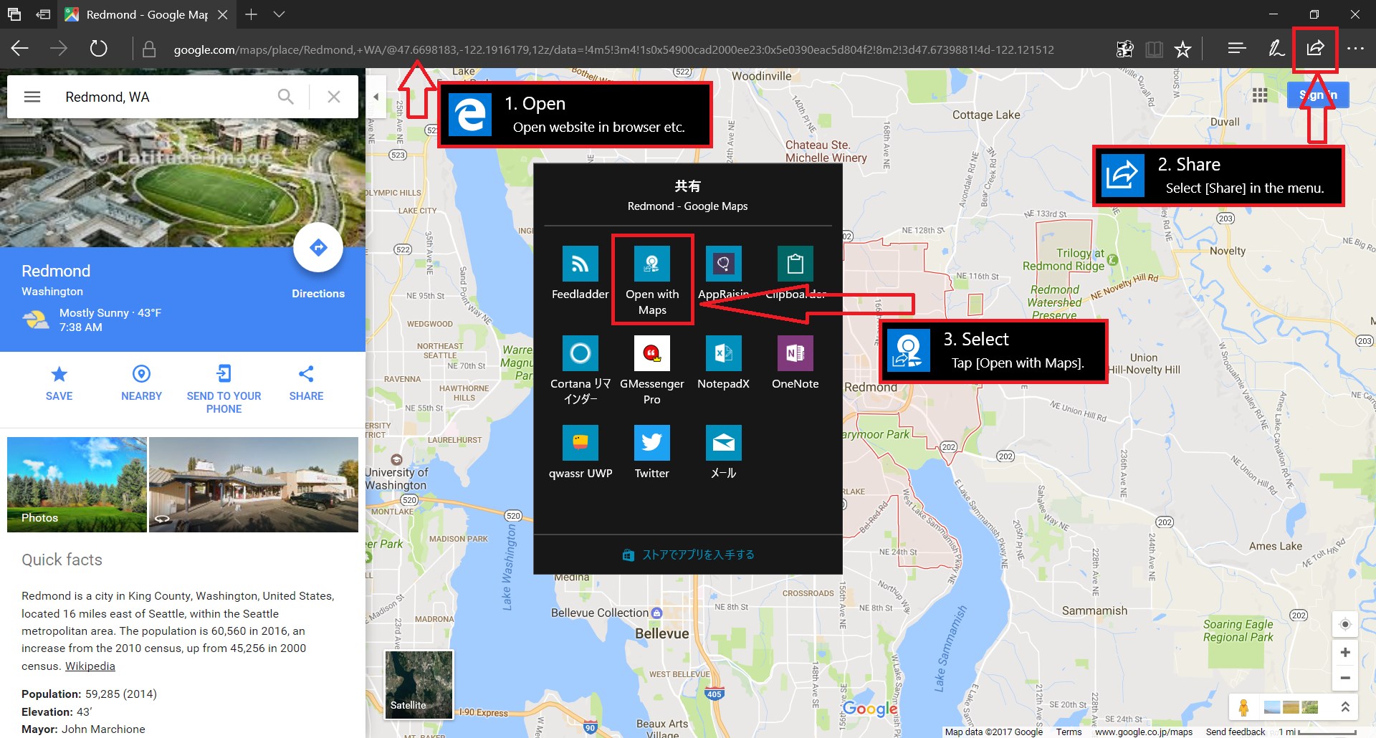Choose the AppRaisin share target
The height and width of the screenshot is (738, 1376).
coord(724,273)
